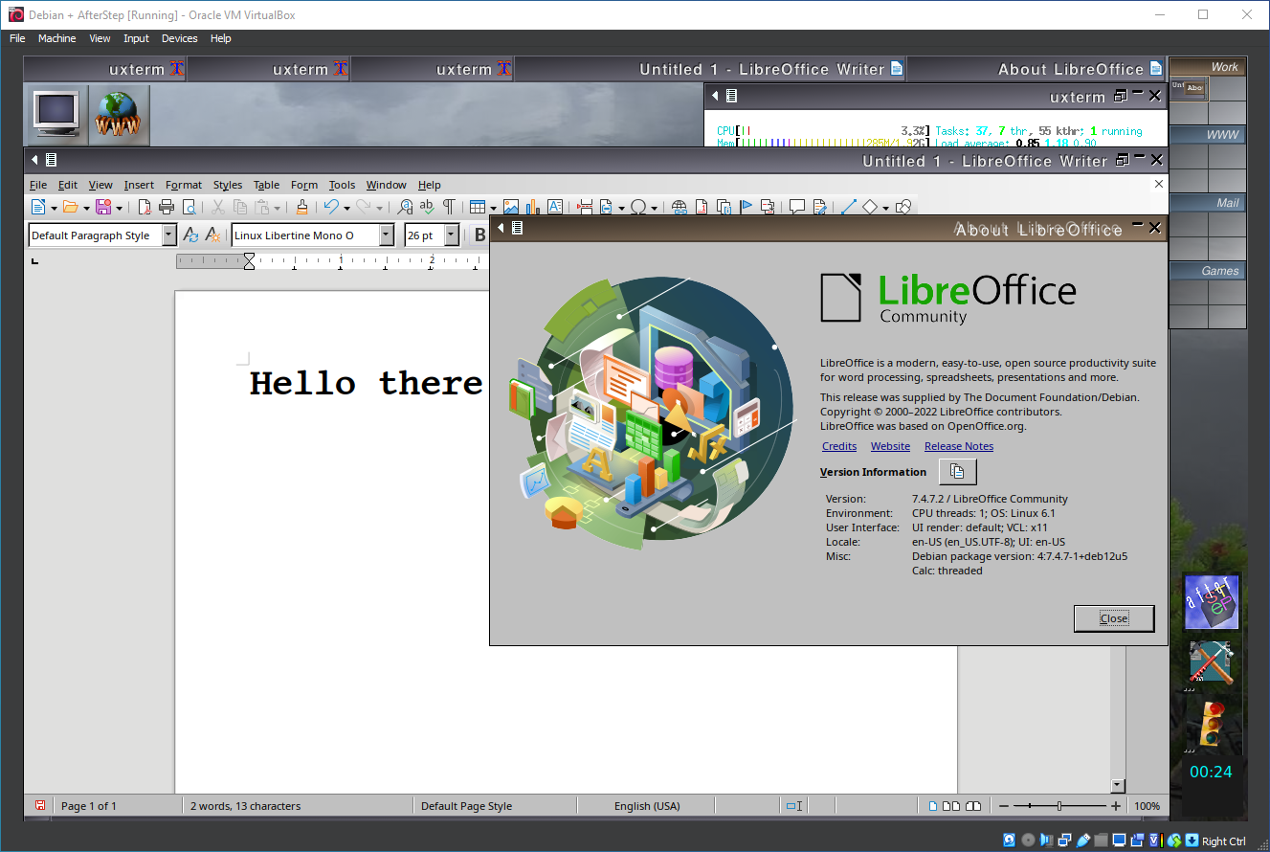1270x852 pixels.
Task: Open the font size 26 pt dropdown
Action: point(452,235)
